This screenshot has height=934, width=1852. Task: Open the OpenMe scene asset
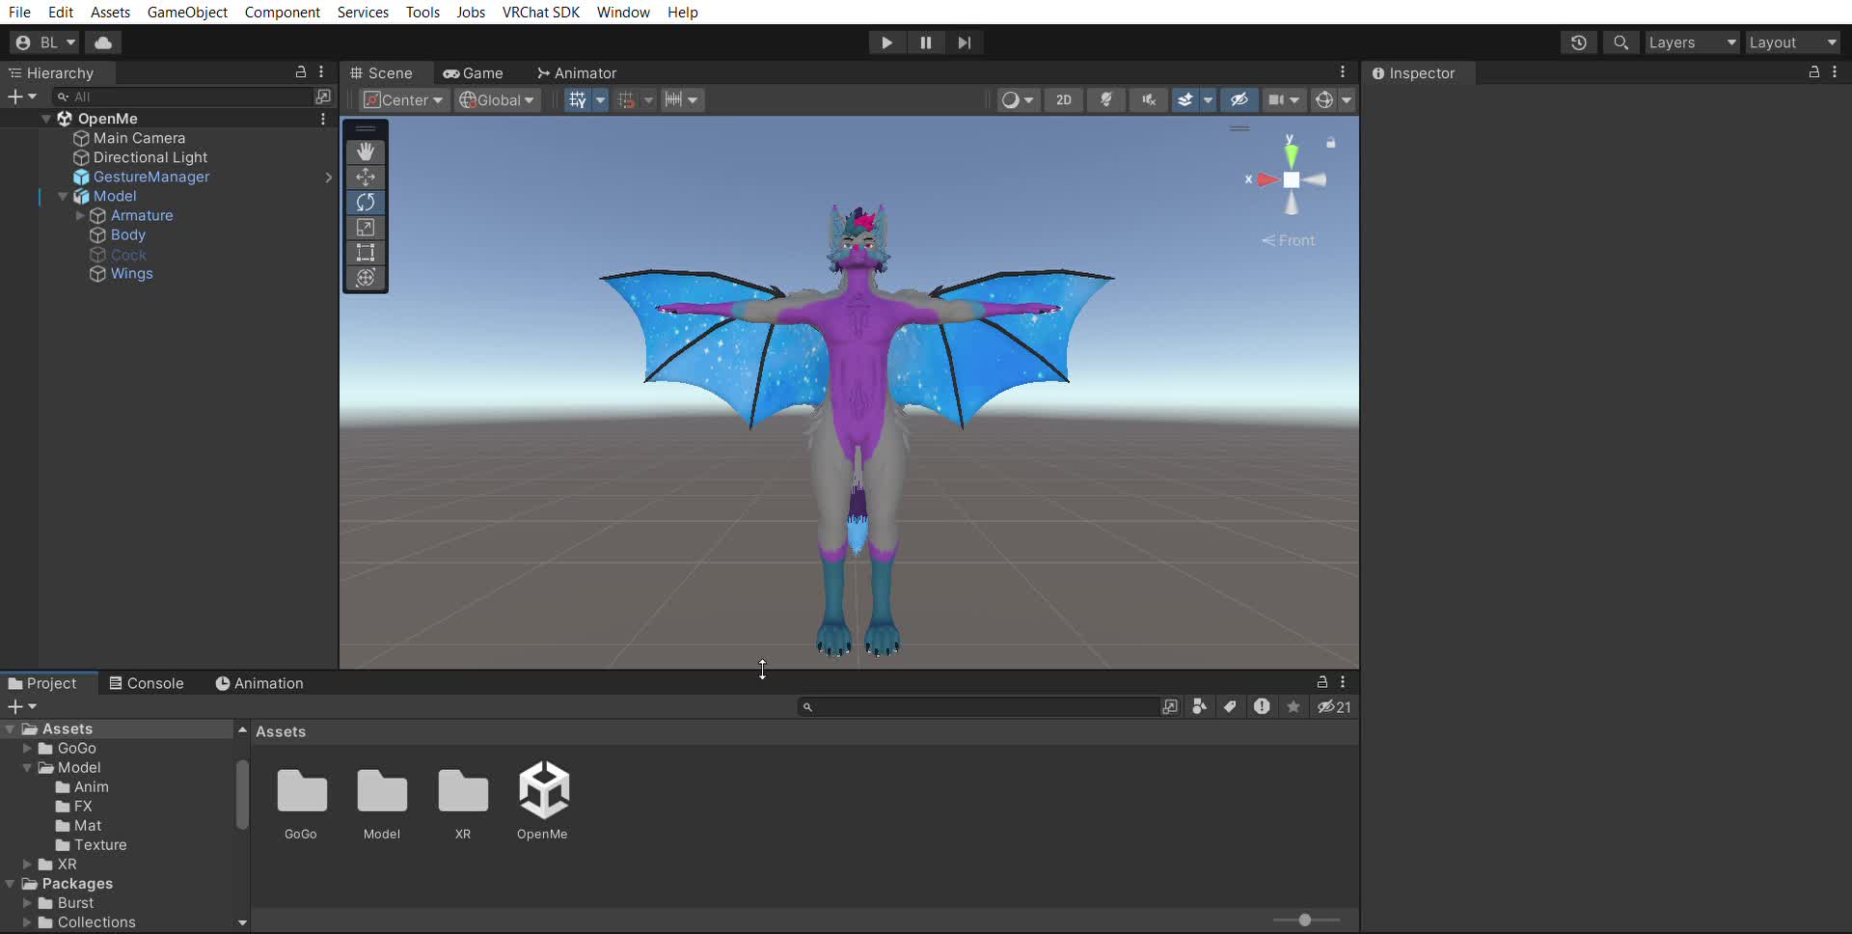tap(543, 801)
